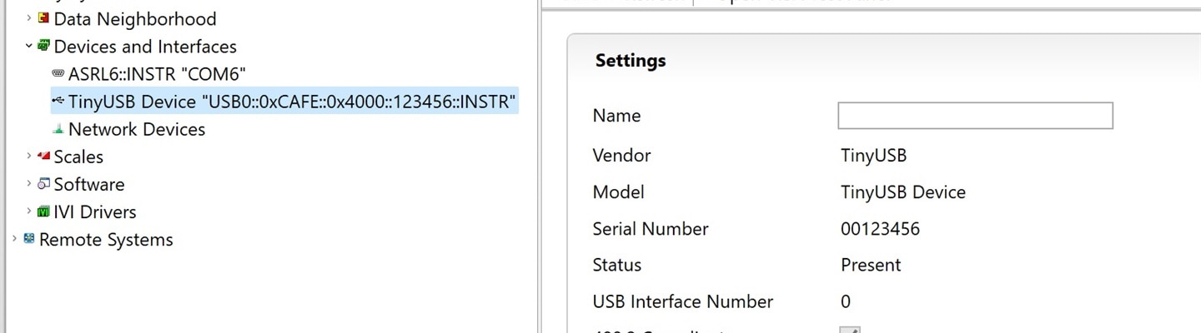
Task: Expand the Scales tree node
Action: point(29,156)
